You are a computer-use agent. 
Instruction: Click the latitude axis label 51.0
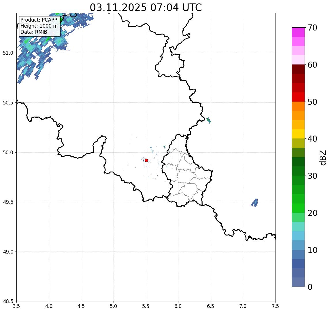point(8,53)
